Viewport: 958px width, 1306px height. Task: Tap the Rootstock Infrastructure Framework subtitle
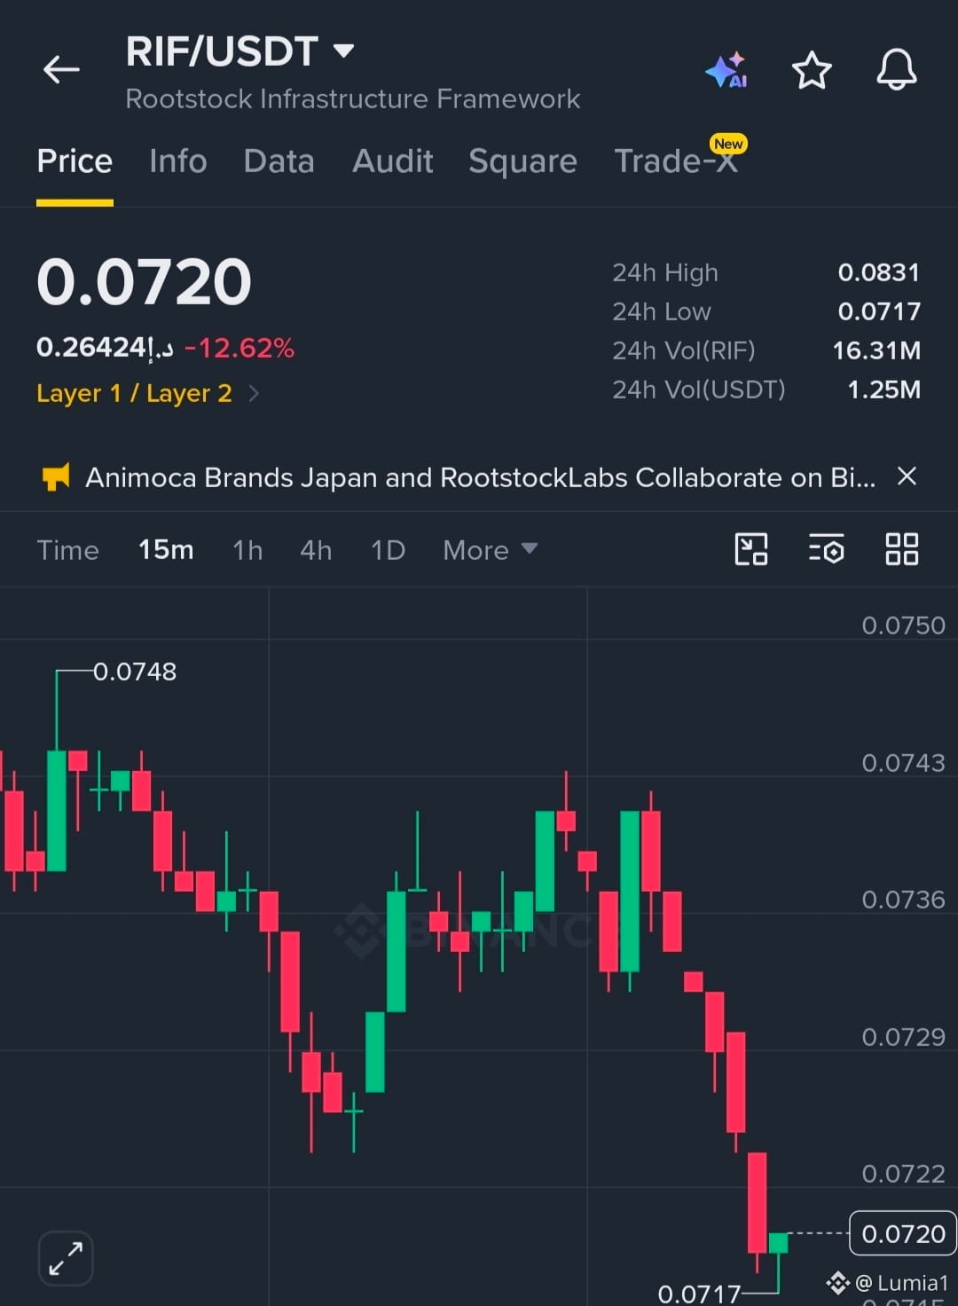tap(353, 98)
